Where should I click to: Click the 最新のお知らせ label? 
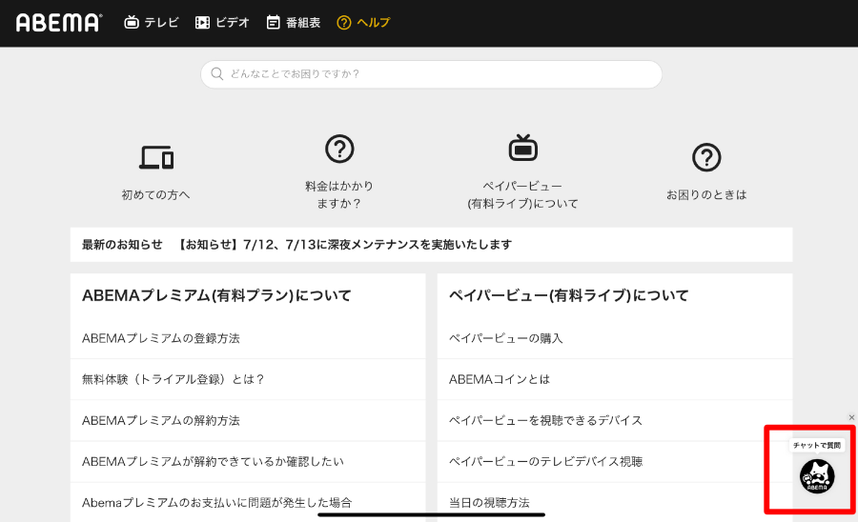pos(122,245)
